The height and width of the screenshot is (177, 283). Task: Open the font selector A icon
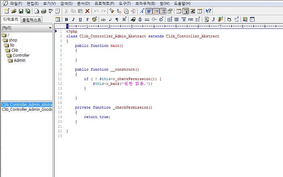point(142,11)
